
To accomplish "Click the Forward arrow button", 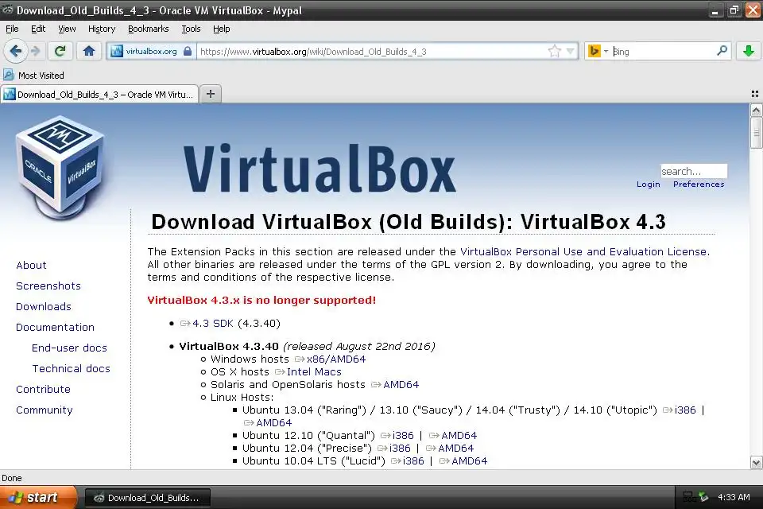I will pyautogui.click(x=35, y=51).
